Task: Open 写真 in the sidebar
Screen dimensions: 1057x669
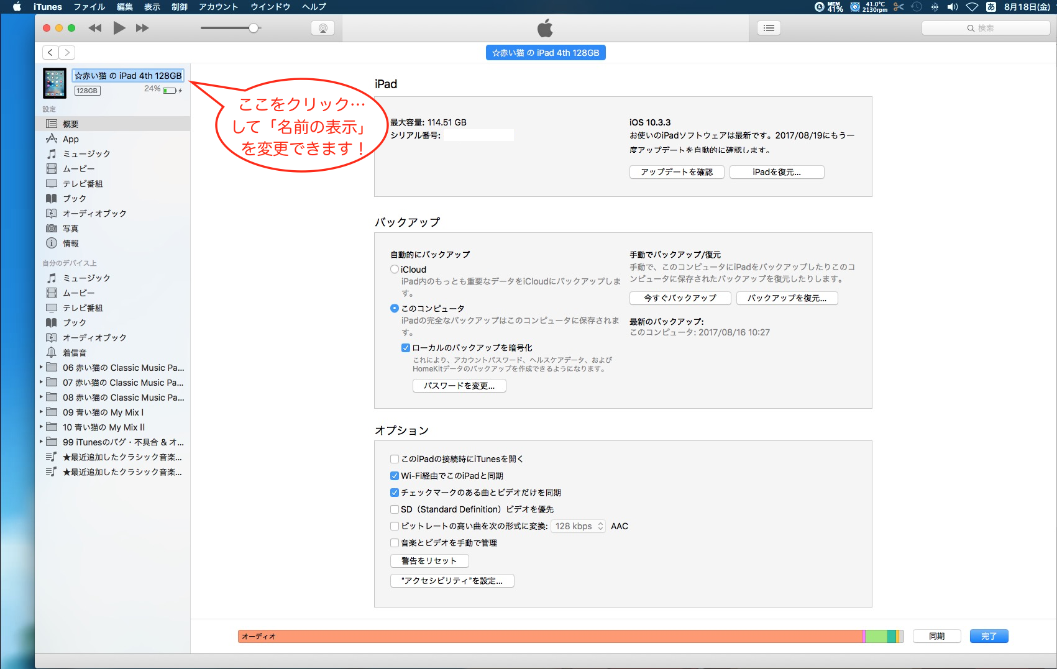Action: tap(112, 228)
